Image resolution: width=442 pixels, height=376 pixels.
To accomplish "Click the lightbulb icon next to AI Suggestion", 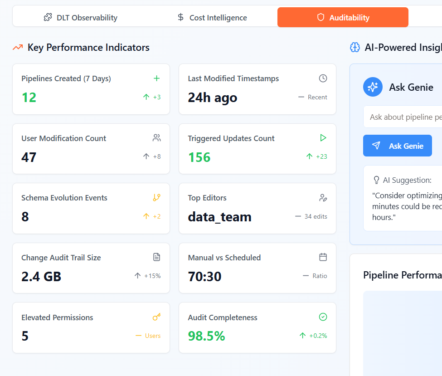I will [x=376, y=180].
